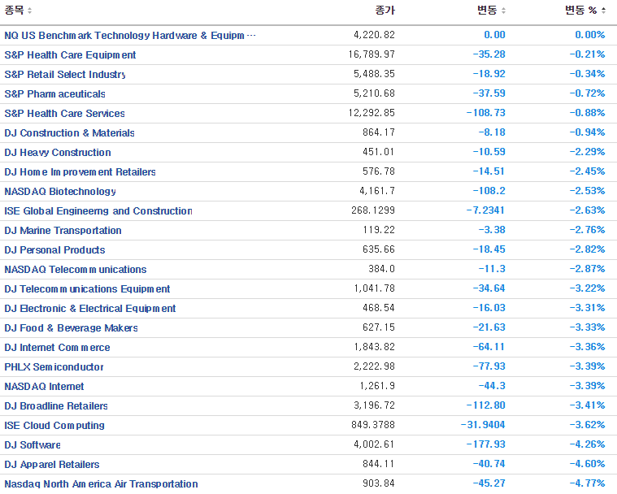Open NASDAQ Biotechnology index link
Viewport: 617px width, 494px height.
point(60,192)
